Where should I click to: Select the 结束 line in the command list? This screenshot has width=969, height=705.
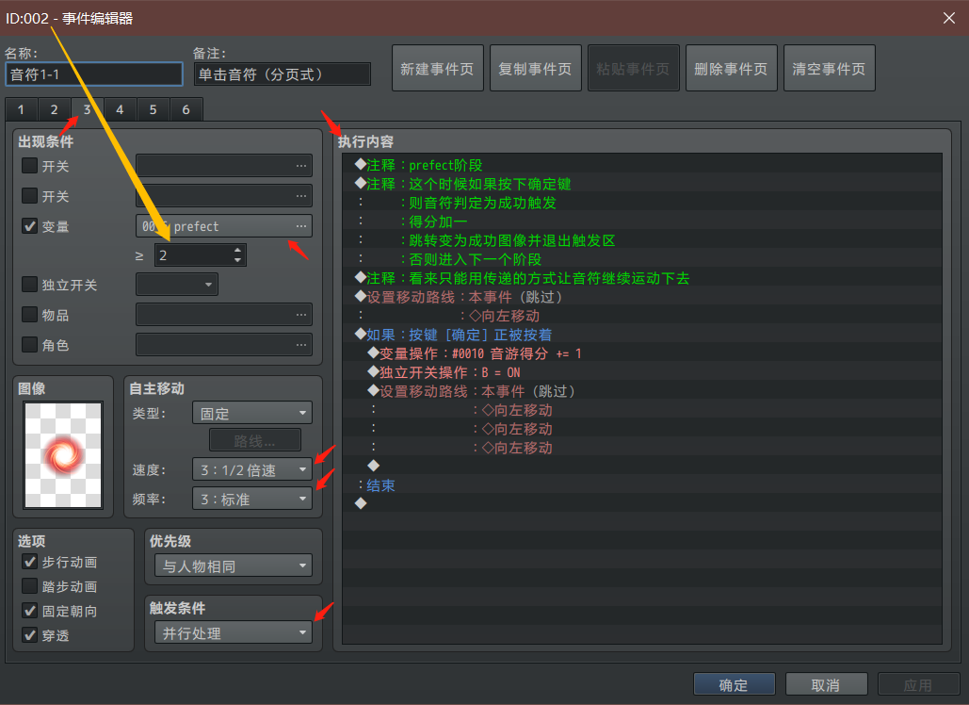point(642,485)
